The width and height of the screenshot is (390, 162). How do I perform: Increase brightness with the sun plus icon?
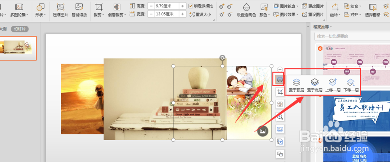click(222, 15)
